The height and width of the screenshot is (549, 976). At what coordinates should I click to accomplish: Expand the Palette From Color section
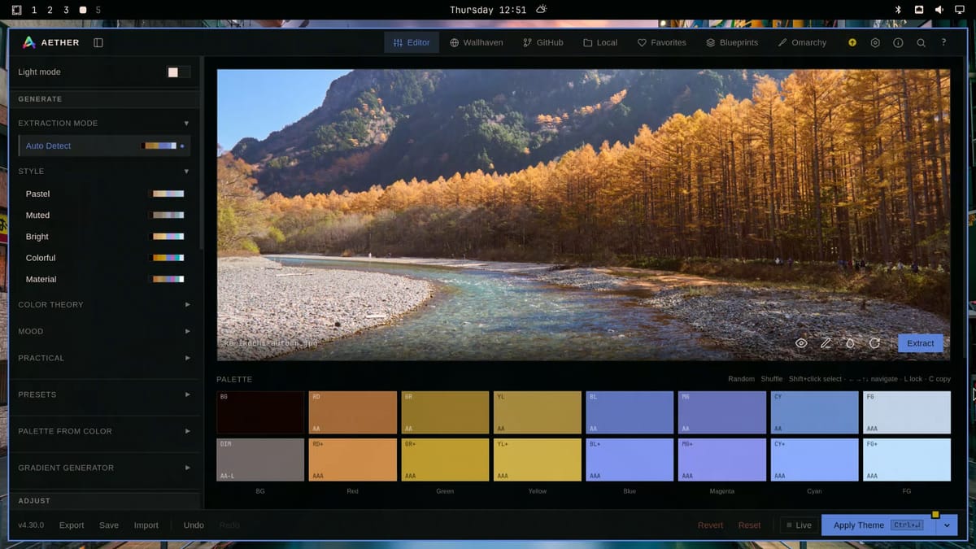[104, 431]
